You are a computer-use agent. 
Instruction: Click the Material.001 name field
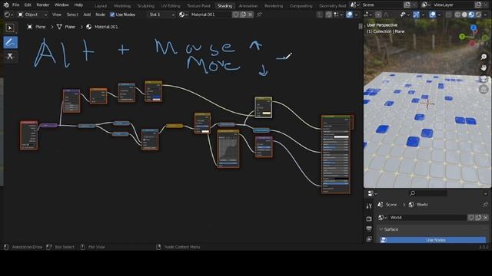(210, 15)
